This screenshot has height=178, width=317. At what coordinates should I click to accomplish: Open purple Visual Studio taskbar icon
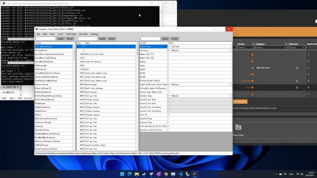pyautogui.click(x=158, y=174)
